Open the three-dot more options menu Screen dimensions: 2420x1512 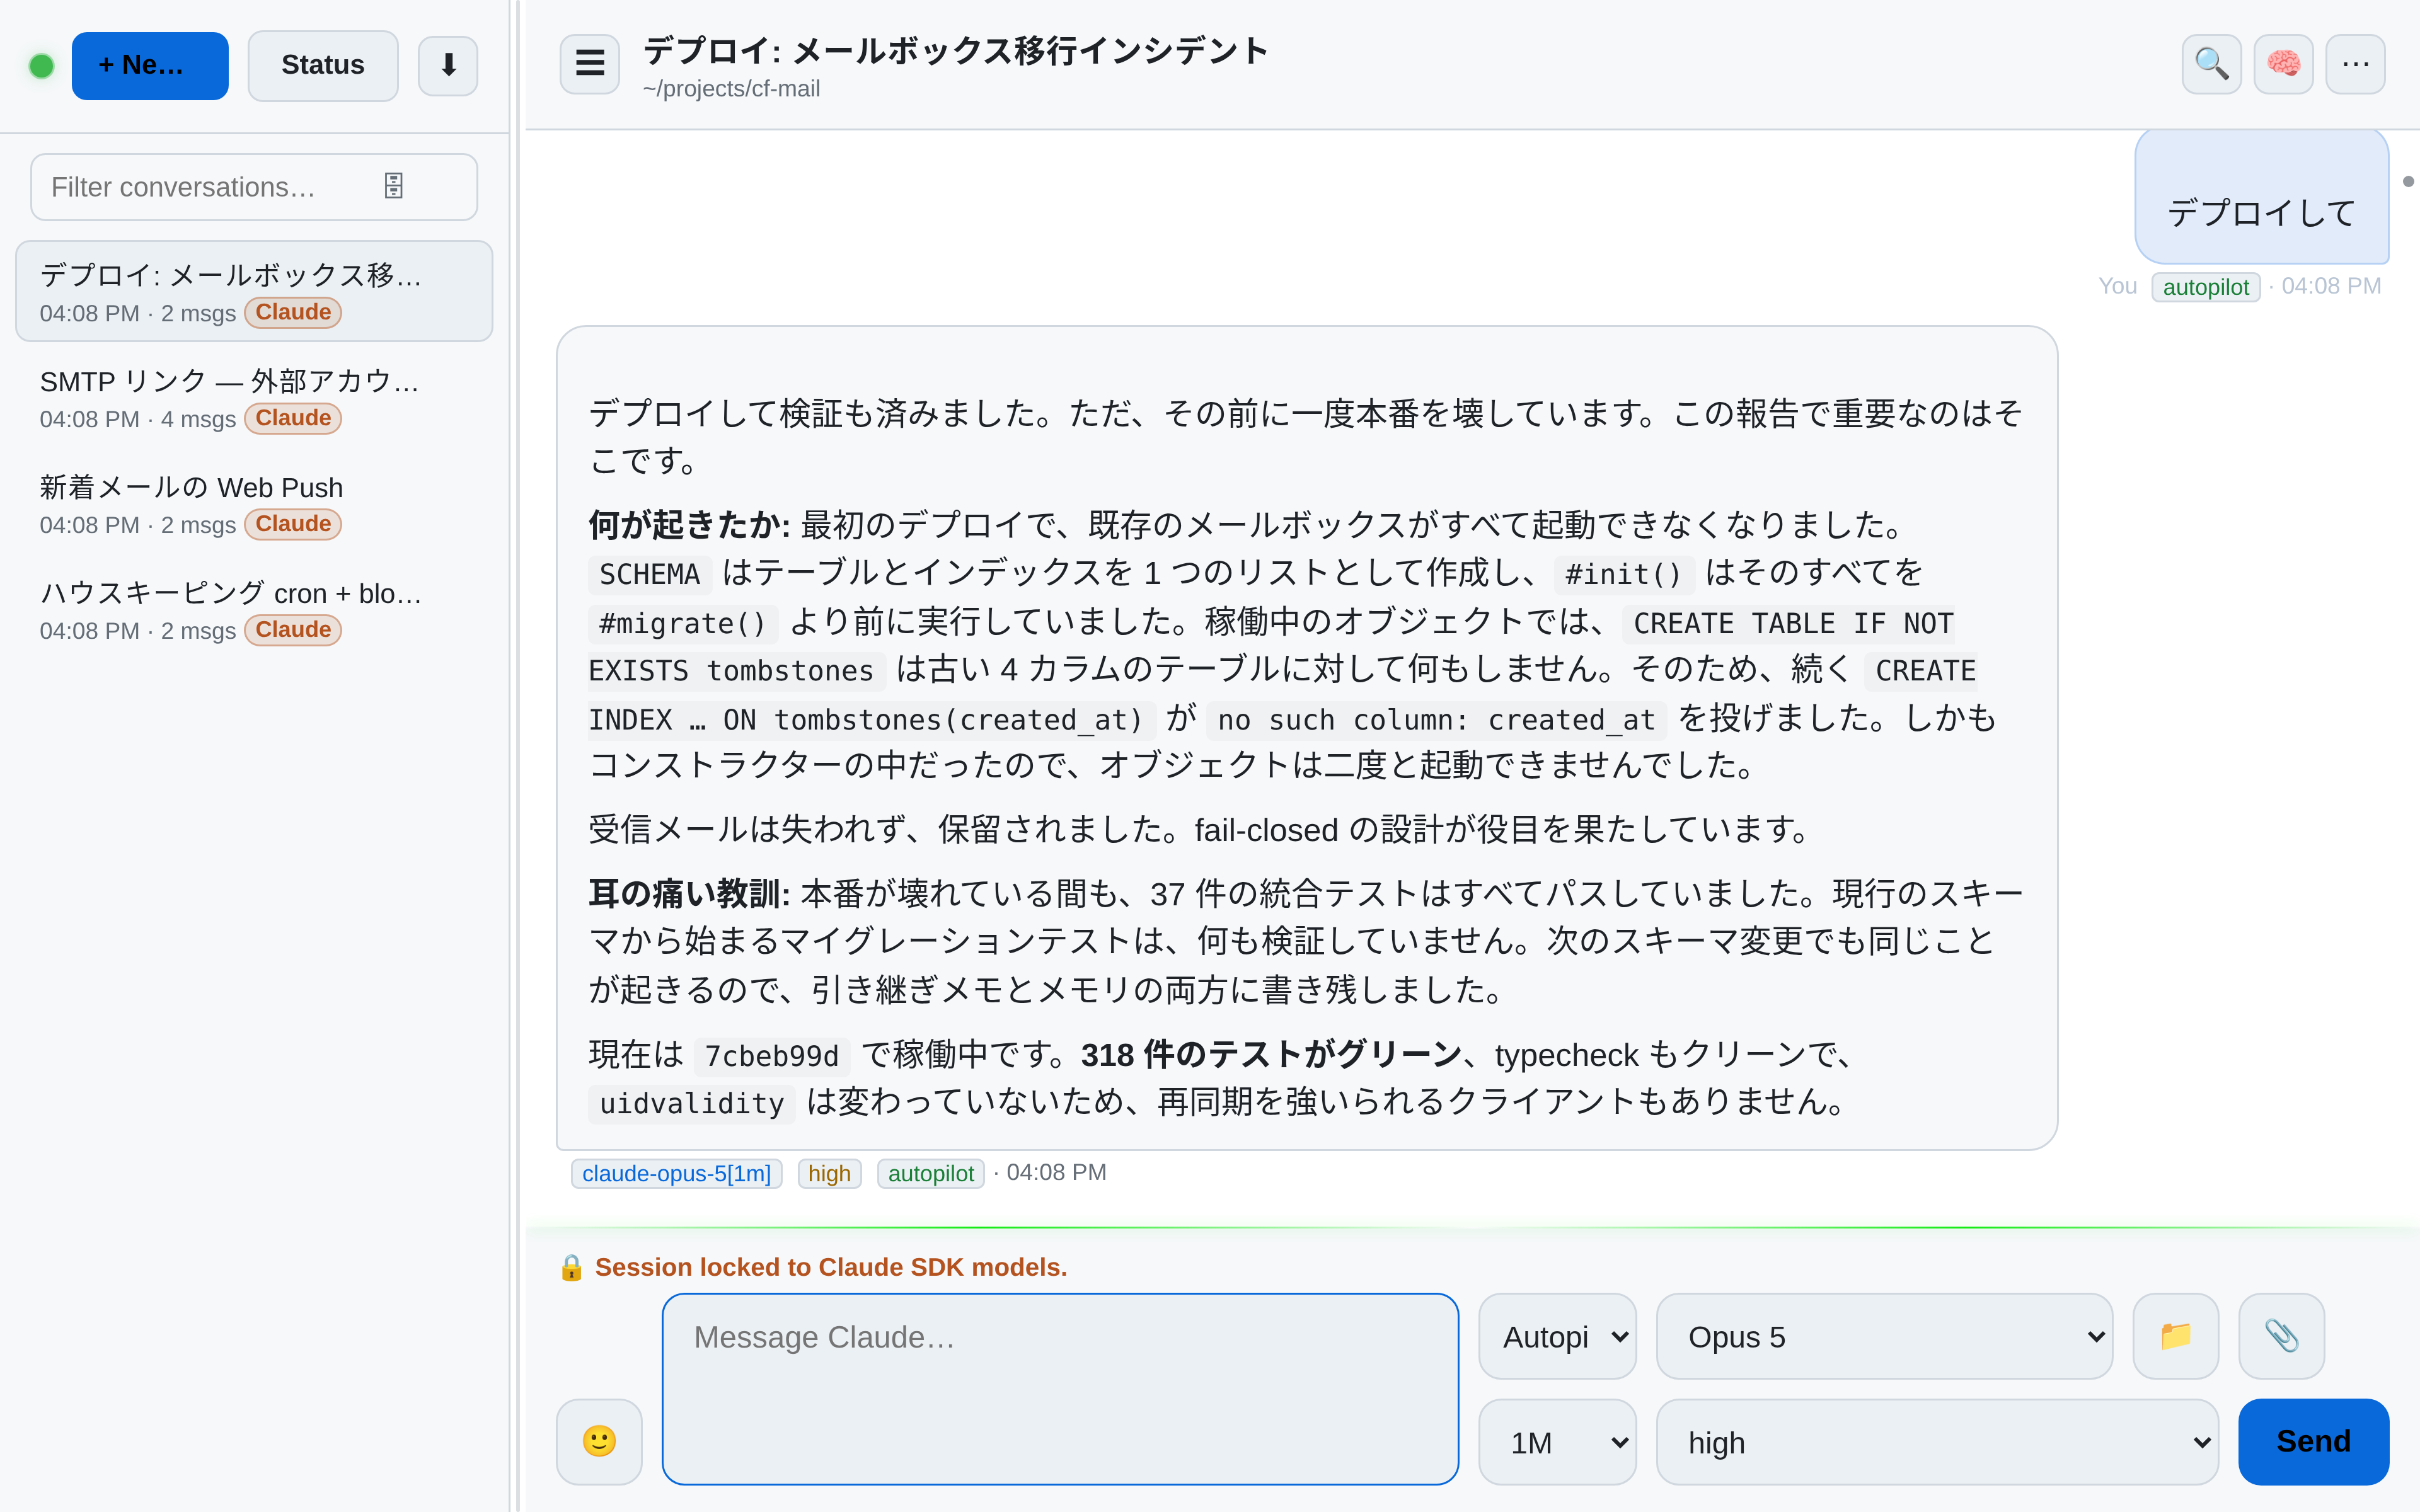coord(2355,64)
